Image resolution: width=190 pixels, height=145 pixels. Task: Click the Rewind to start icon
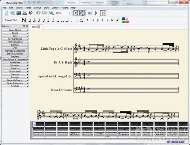[x=90, y=13]
